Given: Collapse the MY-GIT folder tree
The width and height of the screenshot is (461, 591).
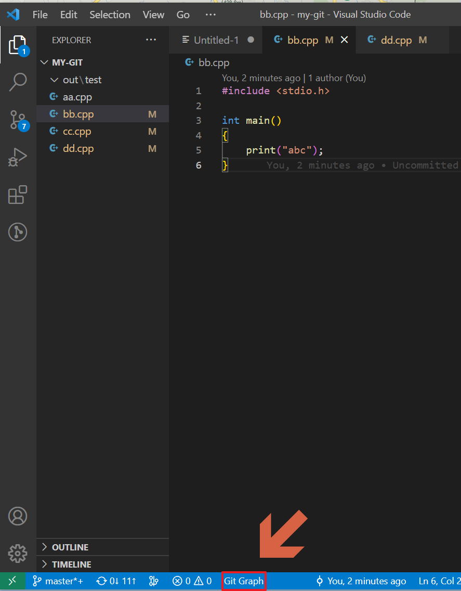Looking at the screenshot, I should click(44, 62).
